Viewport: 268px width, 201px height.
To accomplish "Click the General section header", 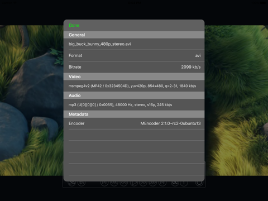I will point(134,35).
